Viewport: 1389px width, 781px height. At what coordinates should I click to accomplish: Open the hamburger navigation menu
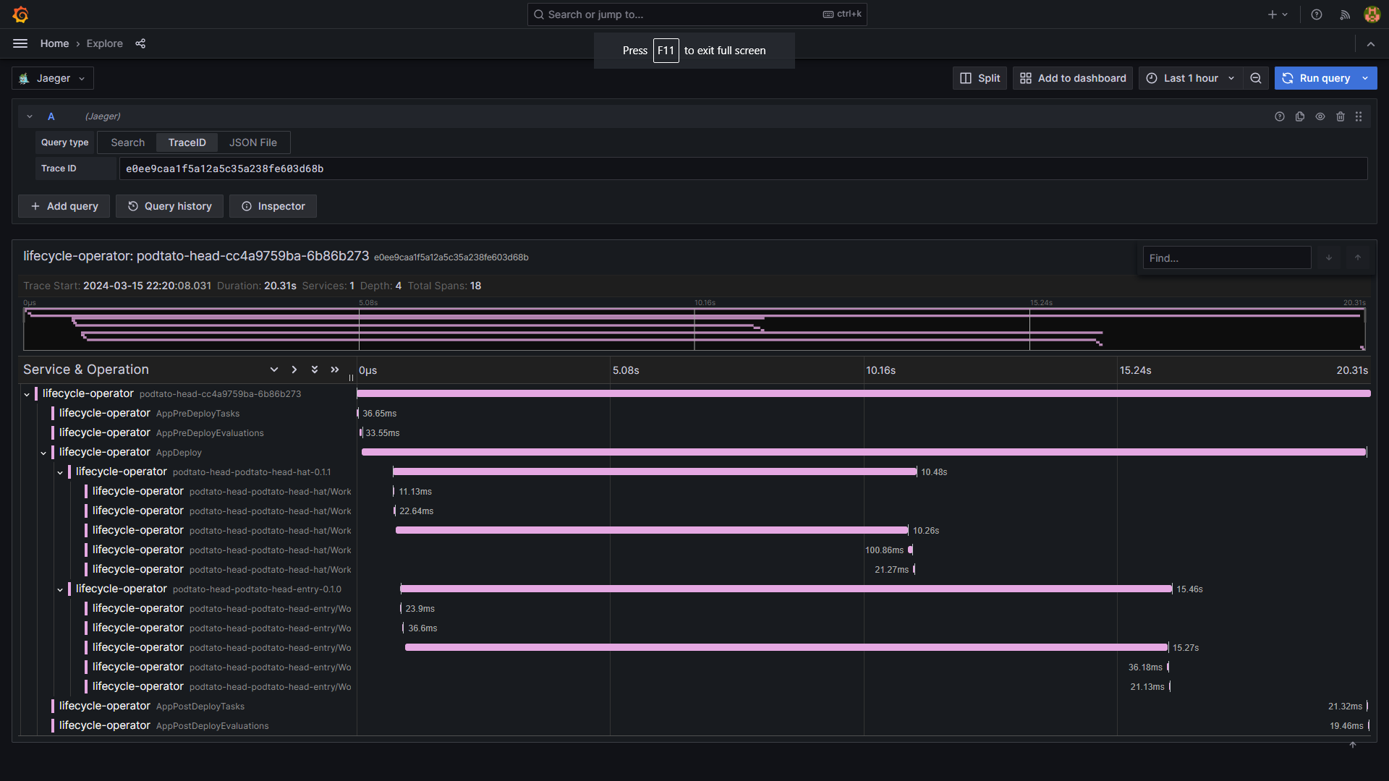[20, 43]
